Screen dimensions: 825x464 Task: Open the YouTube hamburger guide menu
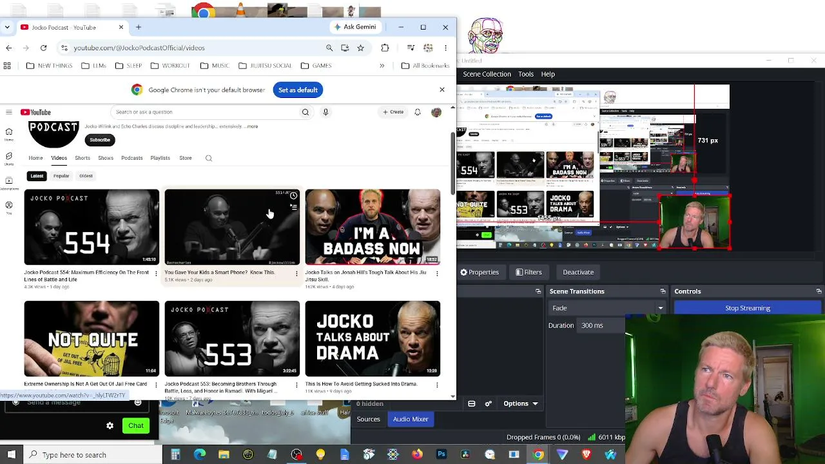click(9, 112)
